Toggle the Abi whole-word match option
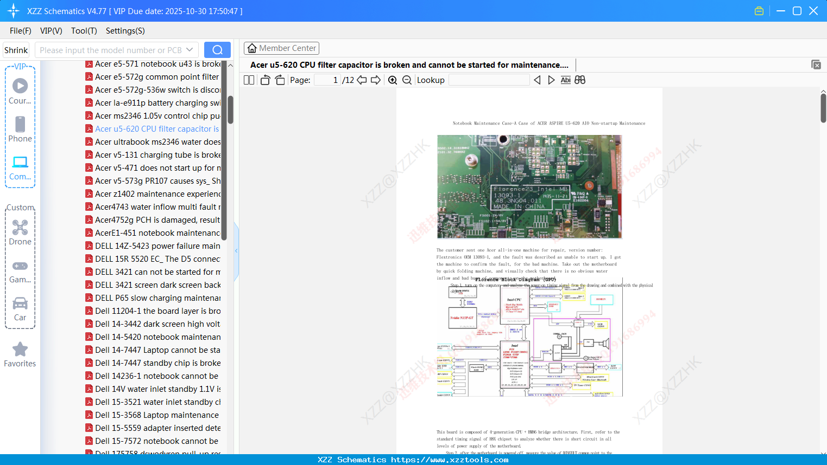The height and width of the screenshot is (465, 827). click(x=565, y=80)
